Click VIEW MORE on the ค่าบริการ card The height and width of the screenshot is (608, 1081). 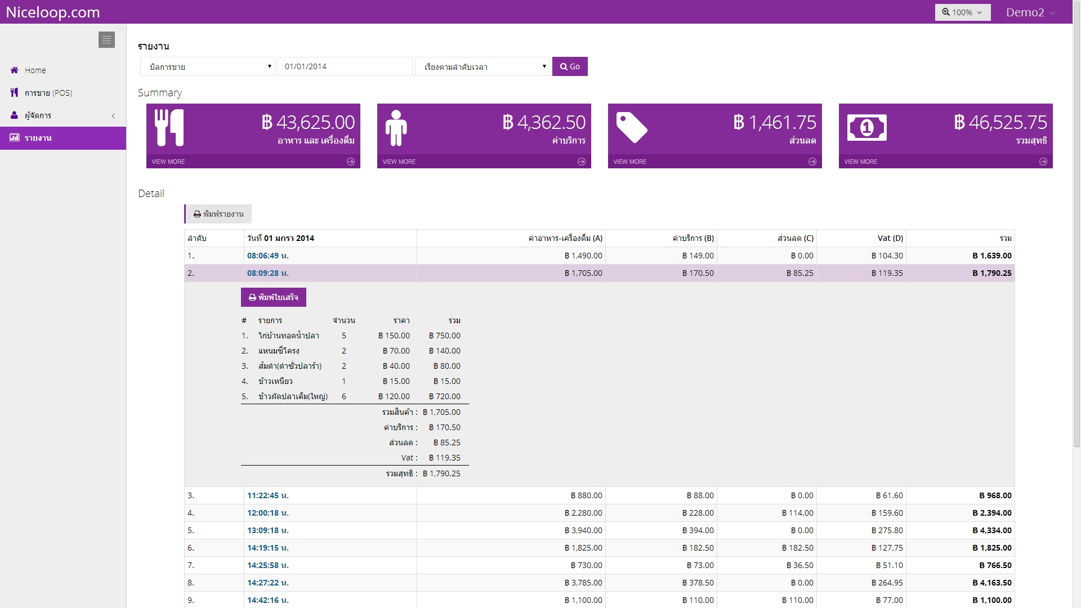399,162
